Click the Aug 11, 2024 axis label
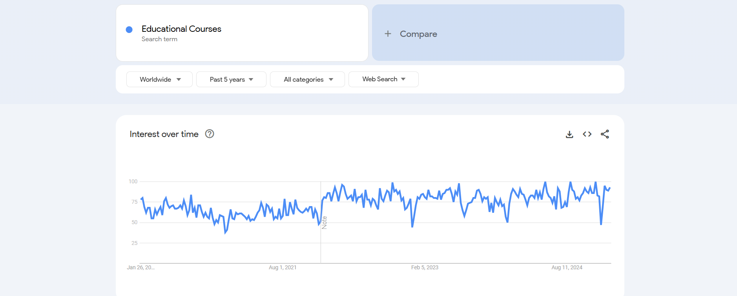This screenshot has height=296, width=737. coord(567,267)
